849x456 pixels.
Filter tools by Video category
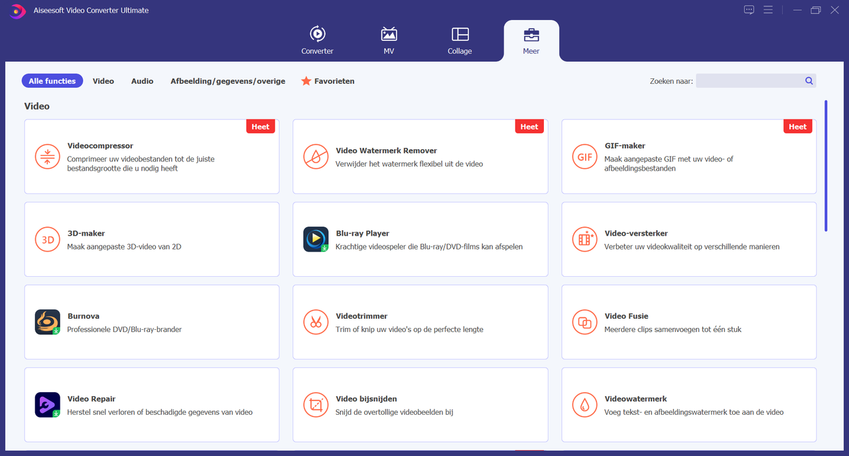click(103, 81)
